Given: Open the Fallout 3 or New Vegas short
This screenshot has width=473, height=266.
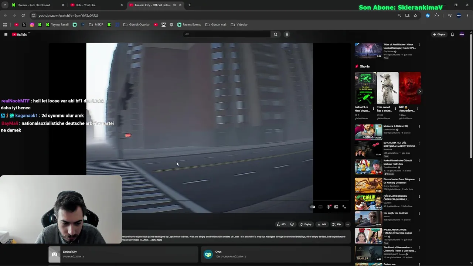Looking at the screenshot, I should click(x=365, y=88).
